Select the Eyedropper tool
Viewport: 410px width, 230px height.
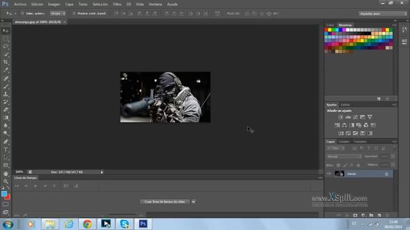(x=6, y=70)
